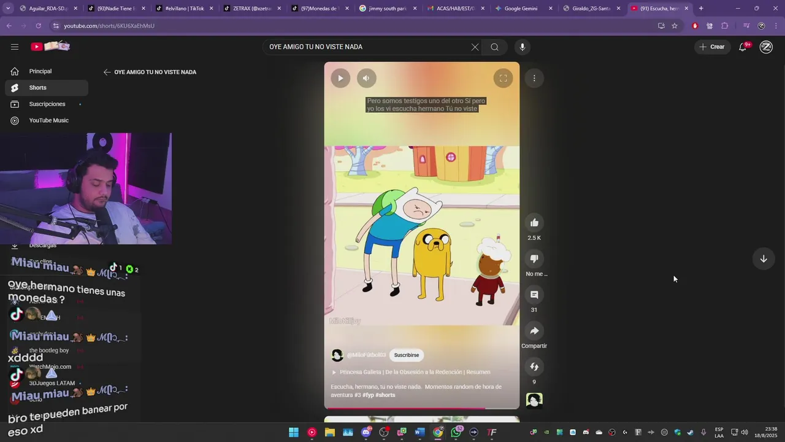
Task: Open the sound source thumbnail below remix
Action: pyautogui.click(x=534, y=401)
